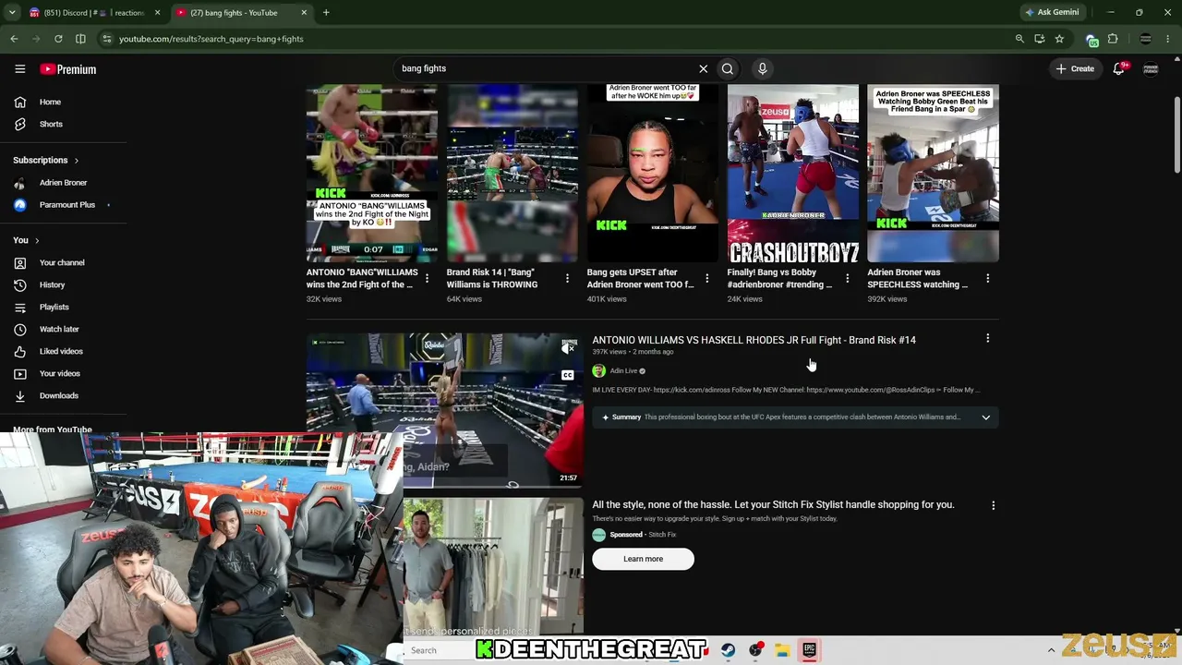Click the '397K views' text under fight video
The image size is (1182, 665).
609,352
